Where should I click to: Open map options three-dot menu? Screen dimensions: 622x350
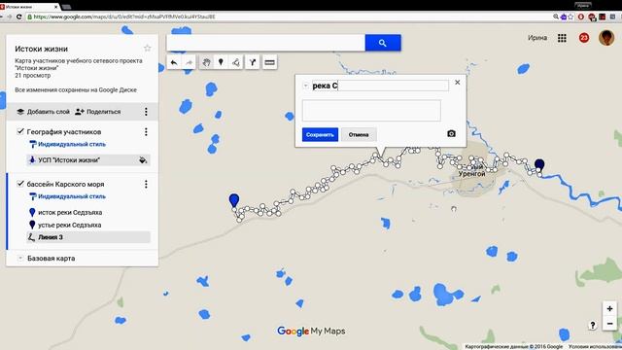(146, 112)
